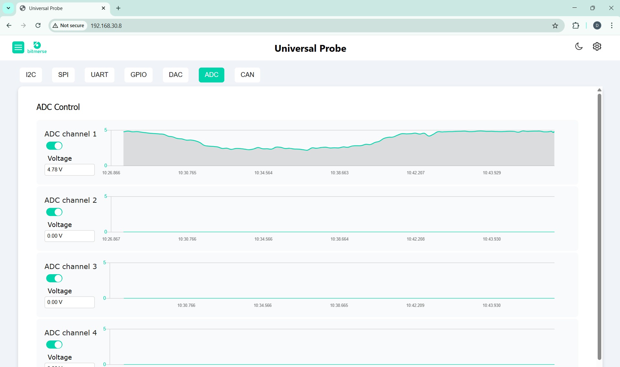The height and width of the screenshot is (367, 620).
Task: Select the UART tab
Action: (99, 75)
